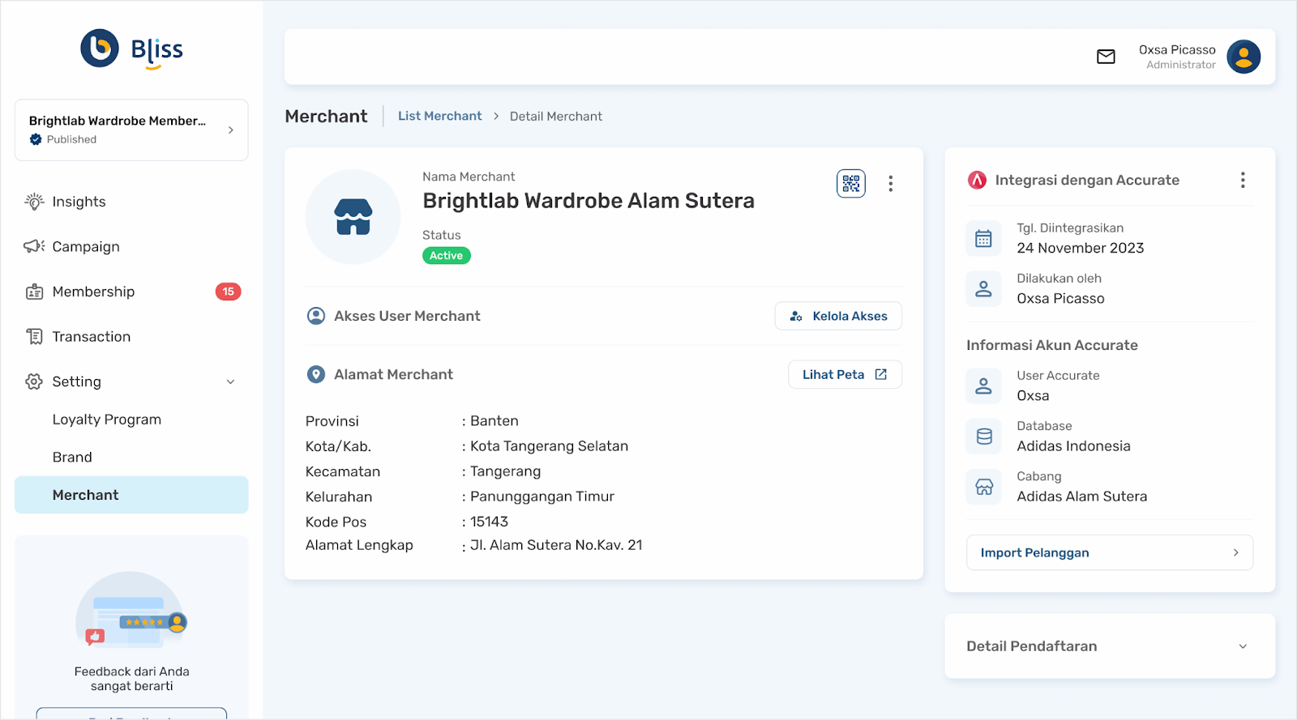1297x720 pixels.
Task: Click the person icon for User Accurate
Action: pyautogui.click(x=984, y=386)
